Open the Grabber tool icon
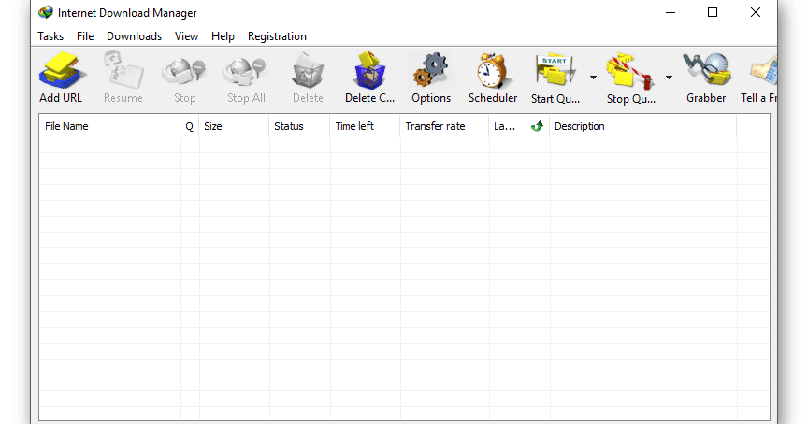 (706, 70)
